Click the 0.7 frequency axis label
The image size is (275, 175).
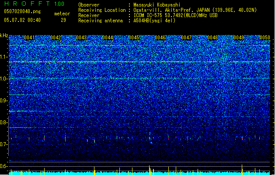[4, 144]
